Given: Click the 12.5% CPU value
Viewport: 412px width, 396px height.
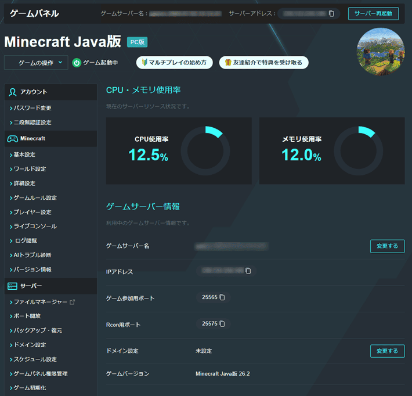Looking at the screenshot, I should (x=148, y=154).
